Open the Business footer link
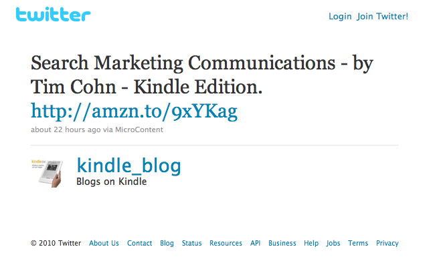This screenshot has width=439, height=269. tap(282, 244)
